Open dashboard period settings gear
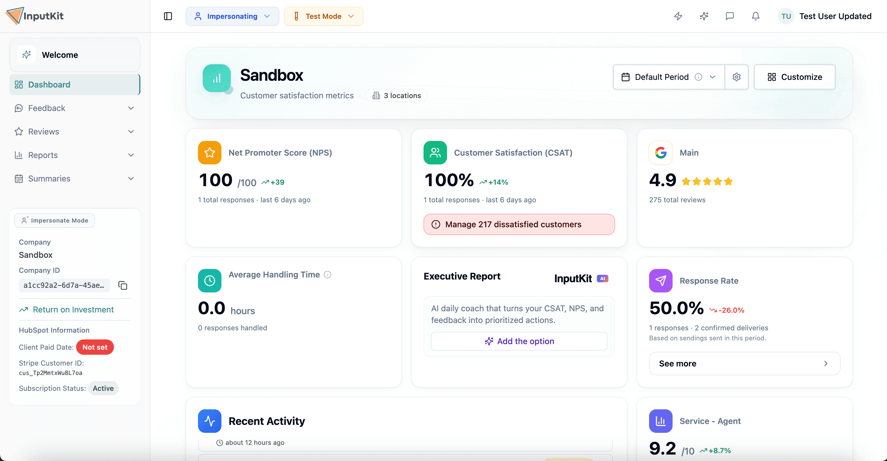Image resolution: width=887 pixels, height=461 pixels. pyautogui.click(x=737, y=77)
